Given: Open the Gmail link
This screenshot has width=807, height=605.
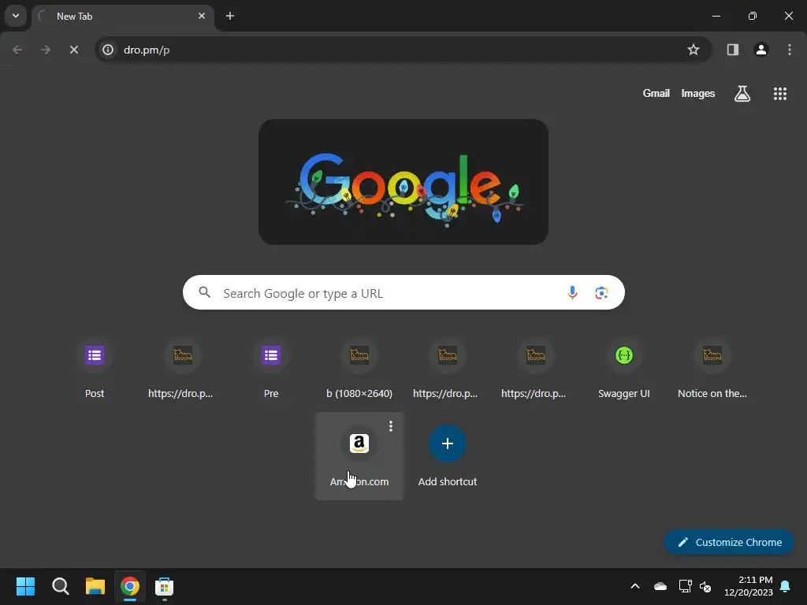Looking at the screenshot, I should coord(656,93).
